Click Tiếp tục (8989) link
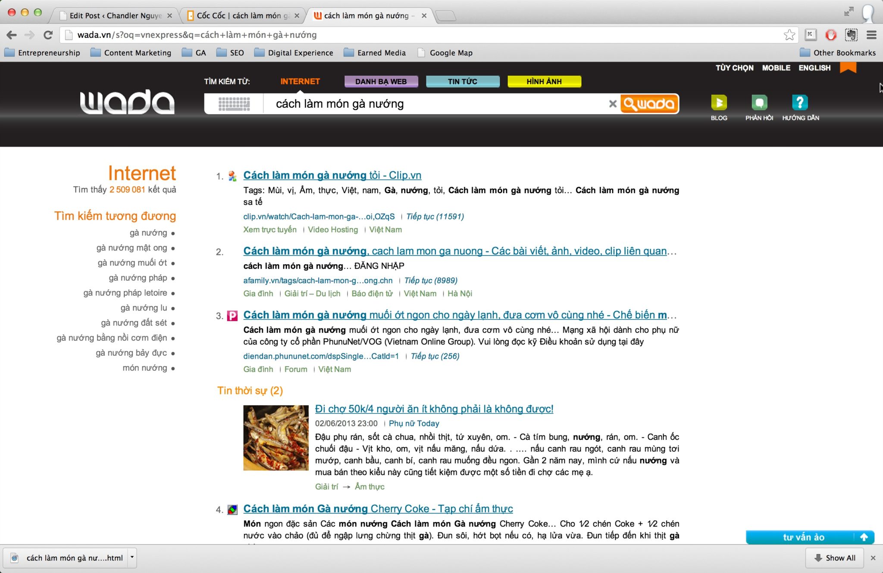 tap(431, 280)
